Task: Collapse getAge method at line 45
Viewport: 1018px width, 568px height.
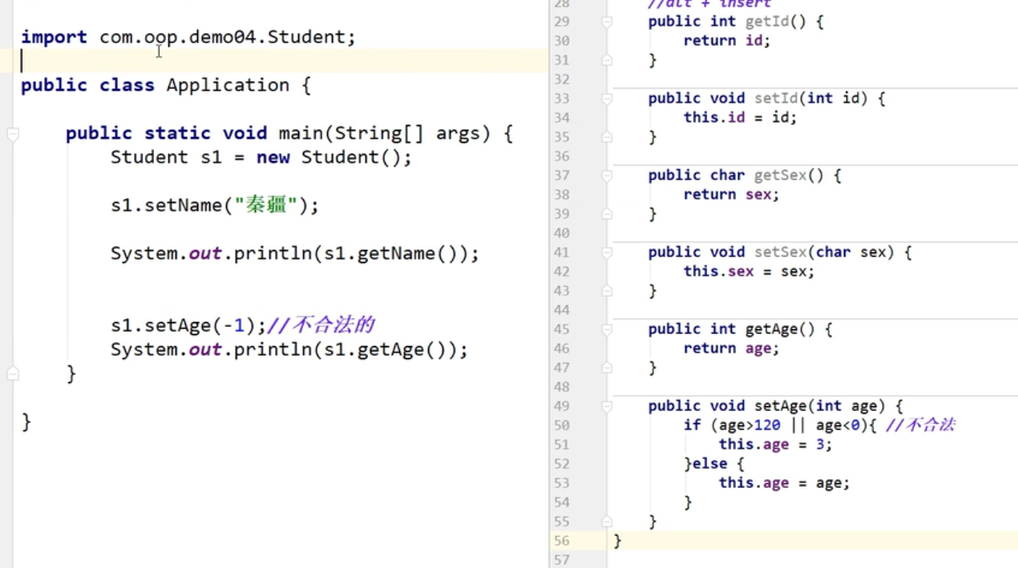Action: tap(607, 329)
